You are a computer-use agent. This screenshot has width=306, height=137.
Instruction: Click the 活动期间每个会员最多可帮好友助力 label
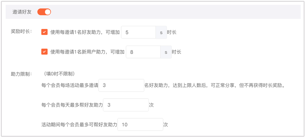(79, 125)
